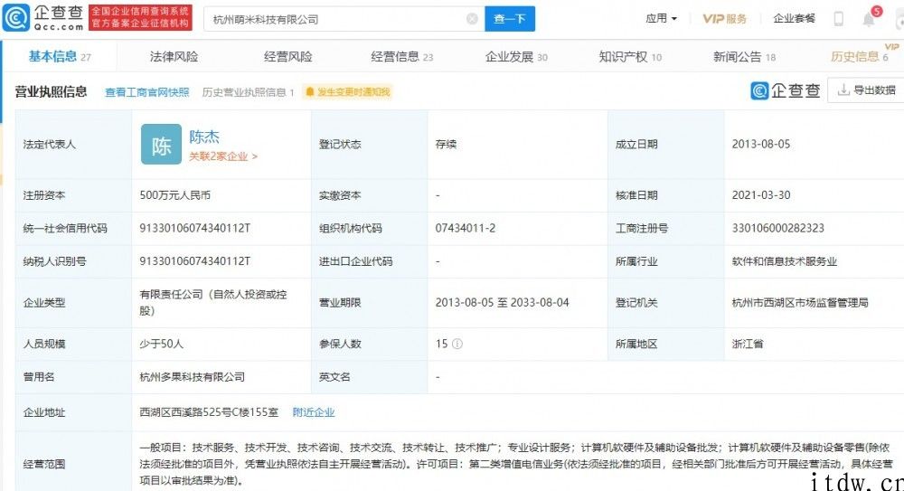This screenshot has width=904, height=491.
Task: Open 历史营业执照信息 link
Action: click(x=248, y=92)
